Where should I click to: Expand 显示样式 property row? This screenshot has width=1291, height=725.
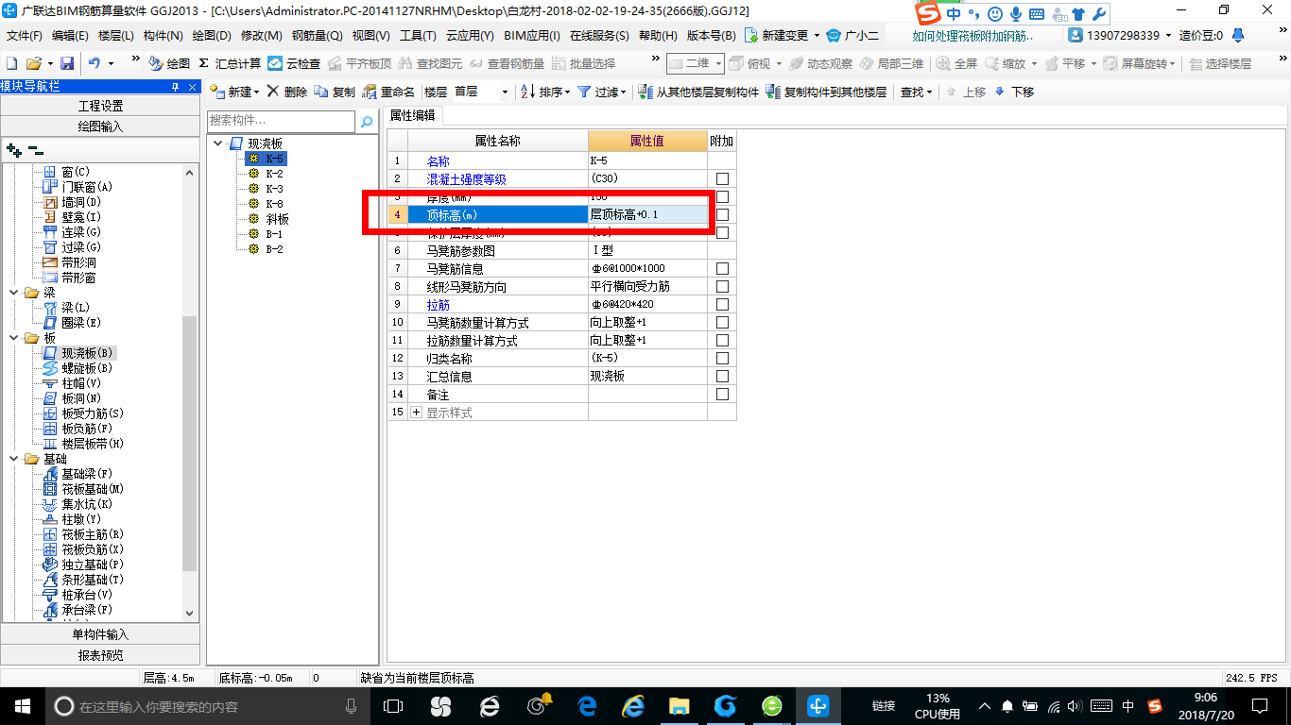click(417, 413)
